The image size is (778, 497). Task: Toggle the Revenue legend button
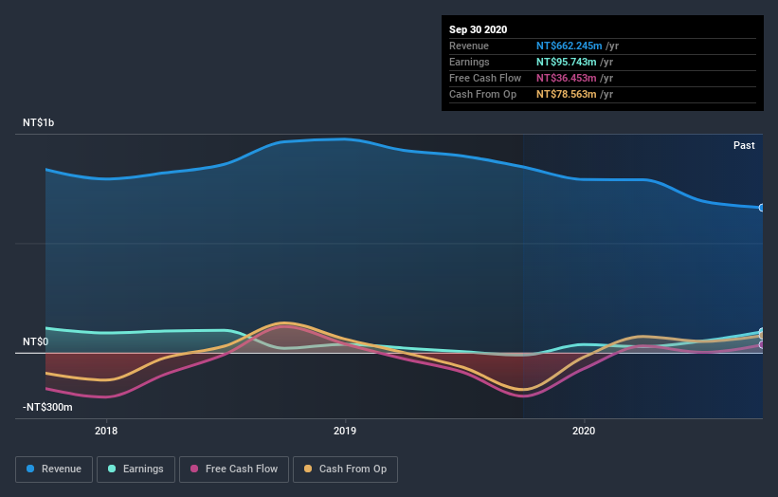tap(54, 469)
